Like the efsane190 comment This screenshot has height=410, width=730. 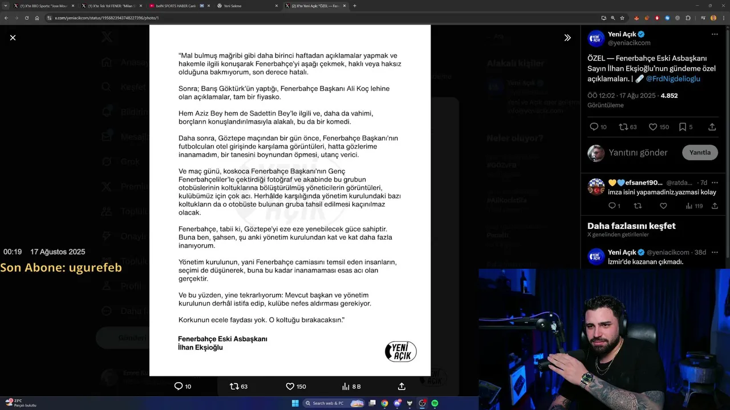click(x=663, y=206)
